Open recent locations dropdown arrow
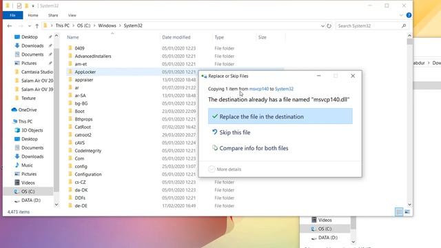This screenshot has height=248, width=441. pyautogui.click(x=29, y=26)
